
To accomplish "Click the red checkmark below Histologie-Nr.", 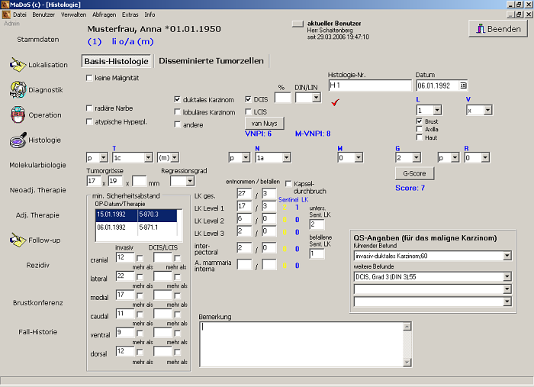I will click(336, 102).
